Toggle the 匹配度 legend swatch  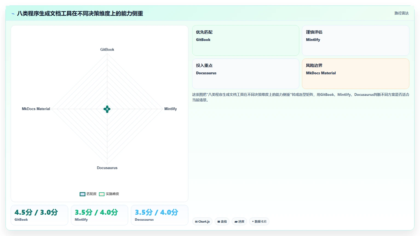click(x=82, y=194)
